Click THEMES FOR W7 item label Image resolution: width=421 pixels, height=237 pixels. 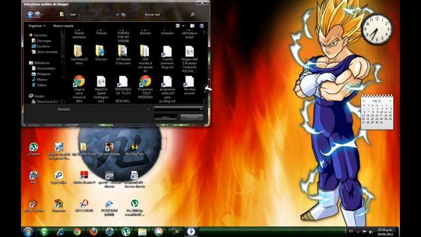(x=123, y=37)
